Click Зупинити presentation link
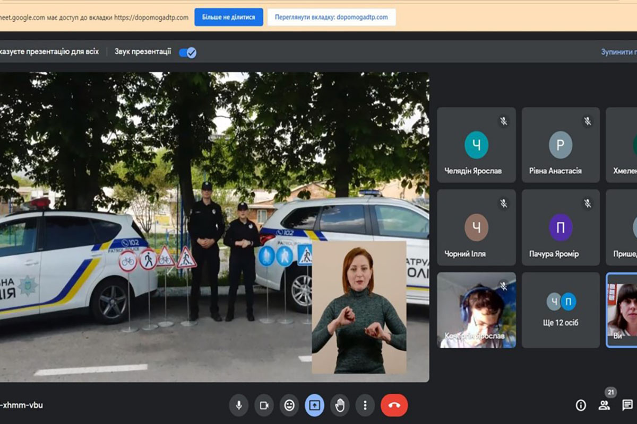This screenshot has width=637, height=424. tap(619, 52)
